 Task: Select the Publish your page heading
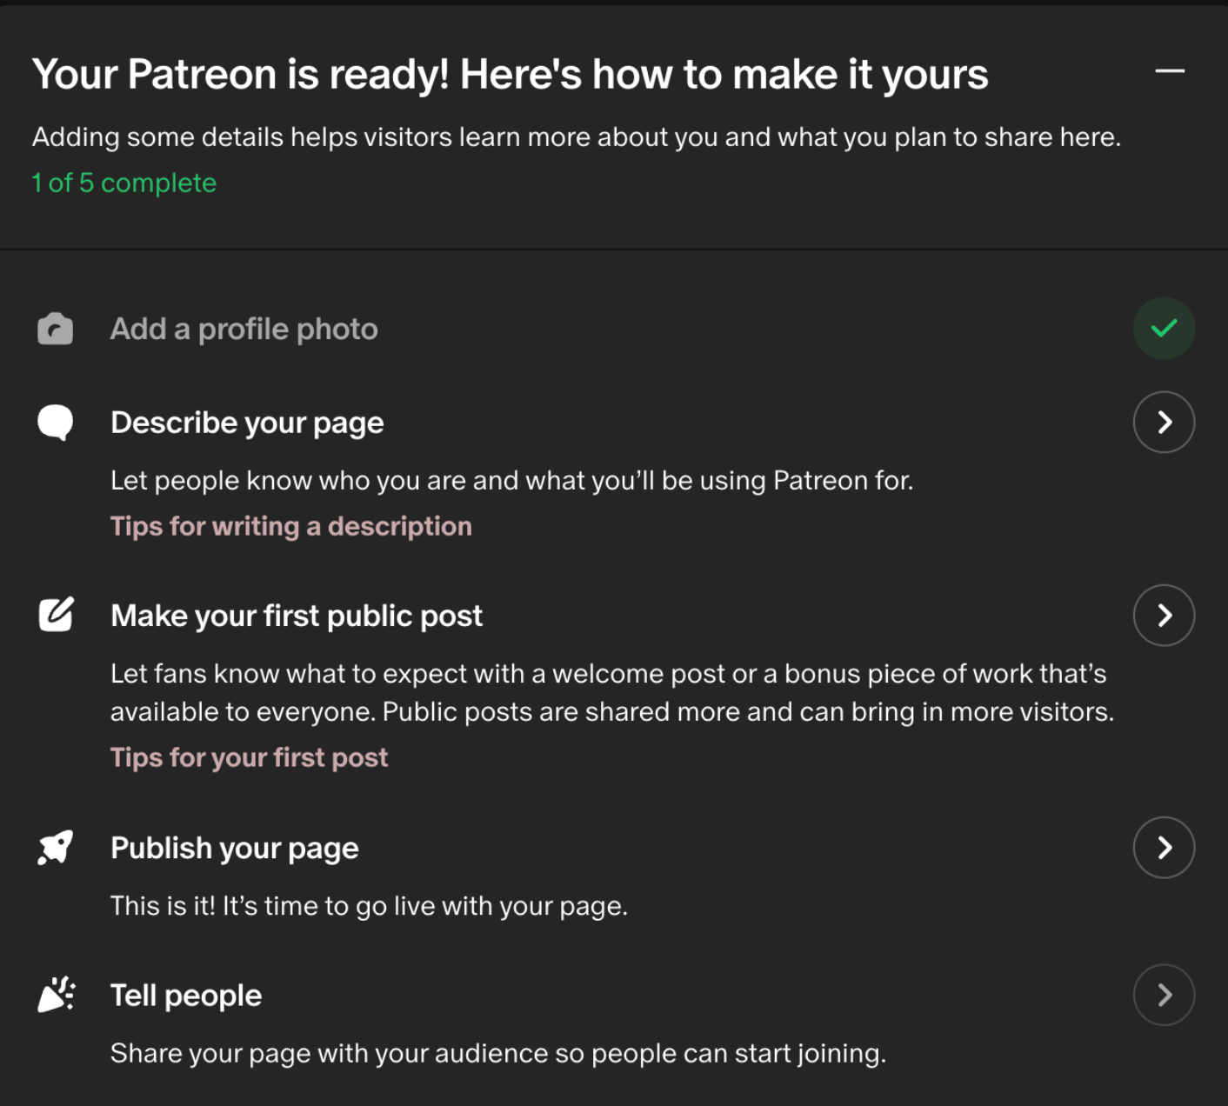pyautogui.click(x=234, y=847)
